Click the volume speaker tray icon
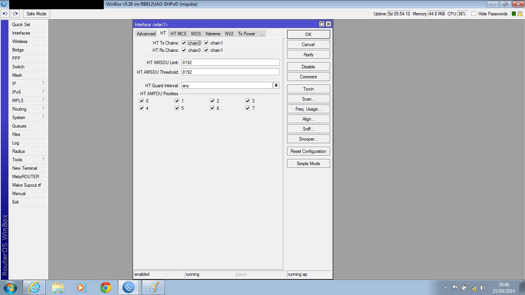 coord(483,288)
